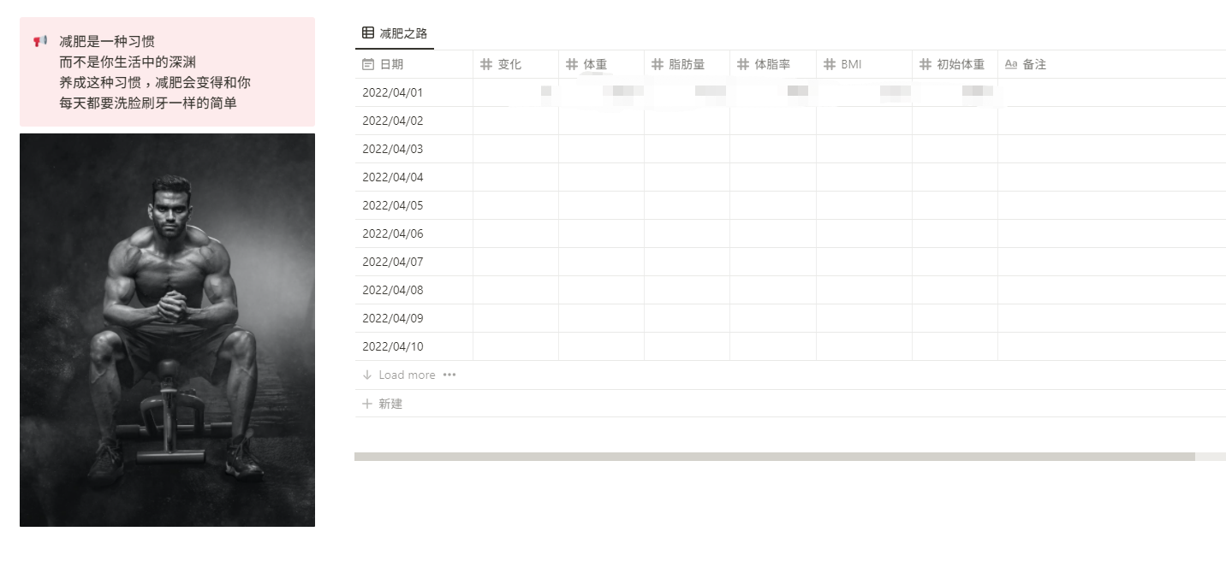Click the plus icon beside 新建
The image size is (1226, 561).
click(367, 404)
